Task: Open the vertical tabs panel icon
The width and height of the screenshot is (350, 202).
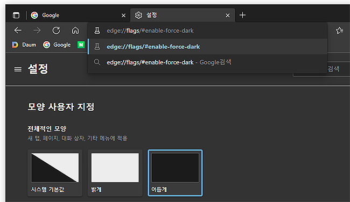Action: point(16,16)
